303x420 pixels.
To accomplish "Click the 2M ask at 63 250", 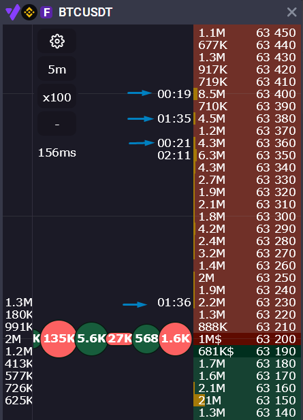I will (247, 278).
